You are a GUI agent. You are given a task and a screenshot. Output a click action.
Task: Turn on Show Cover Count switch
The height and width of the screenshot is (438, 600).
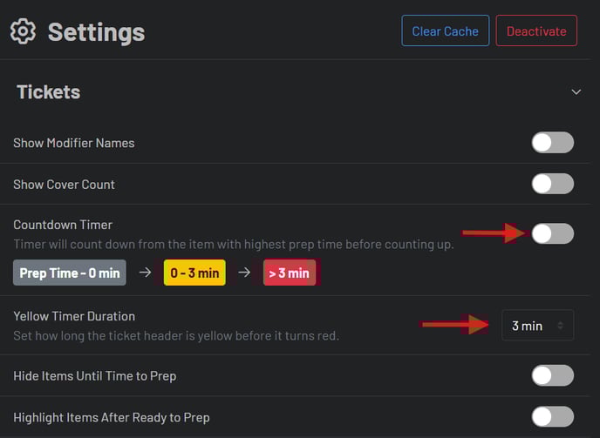[x=552, y=184]
